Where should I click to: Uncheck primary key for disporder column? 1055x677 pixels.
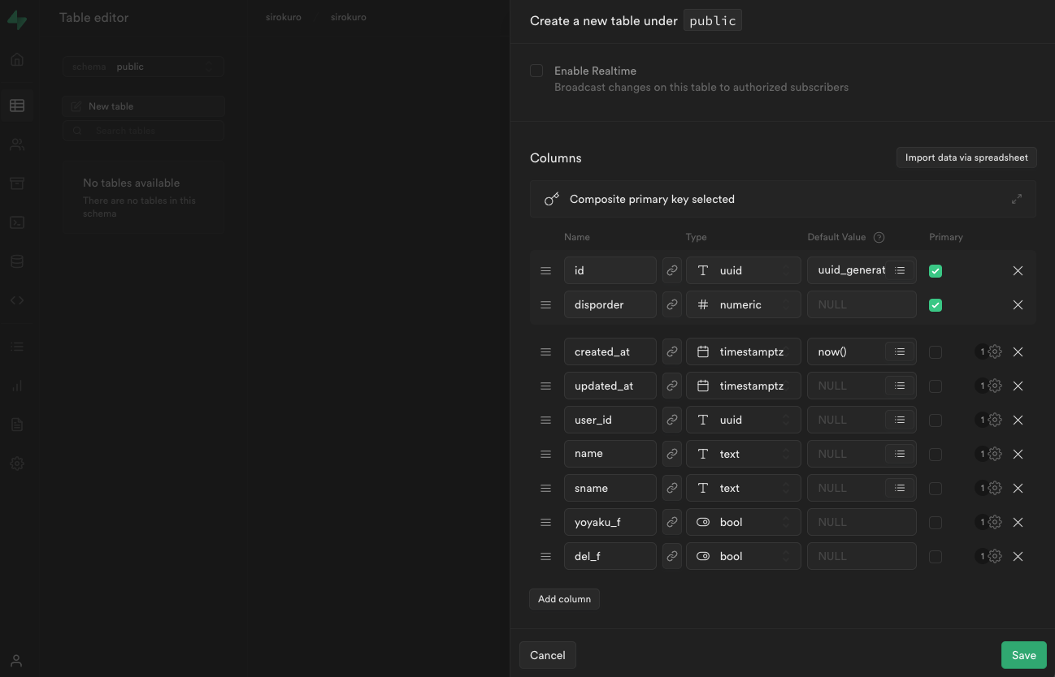pyautogui.click(x=936, y=305)
